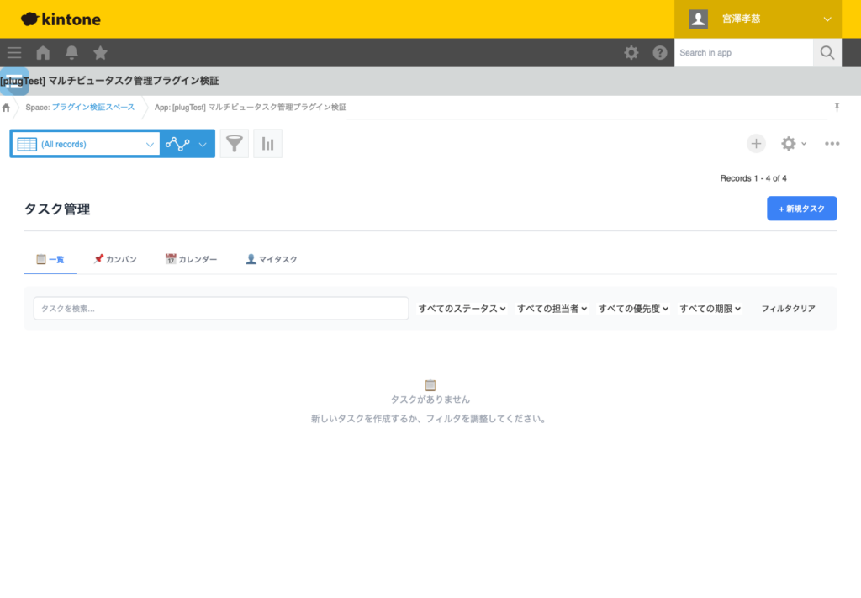Open notifications bell icon
Image resolution: width=861 pixels, height=598 pixels.
pyautogui.click(x=71, y=52)
